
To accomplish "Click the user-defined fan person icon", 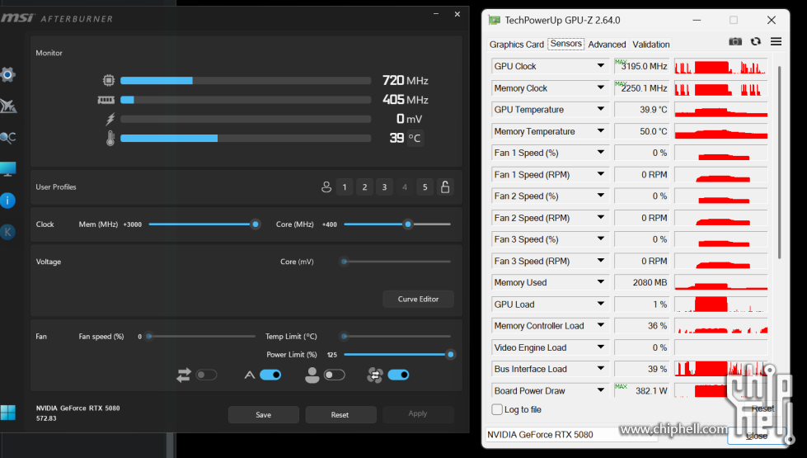I will pos(312,375).
